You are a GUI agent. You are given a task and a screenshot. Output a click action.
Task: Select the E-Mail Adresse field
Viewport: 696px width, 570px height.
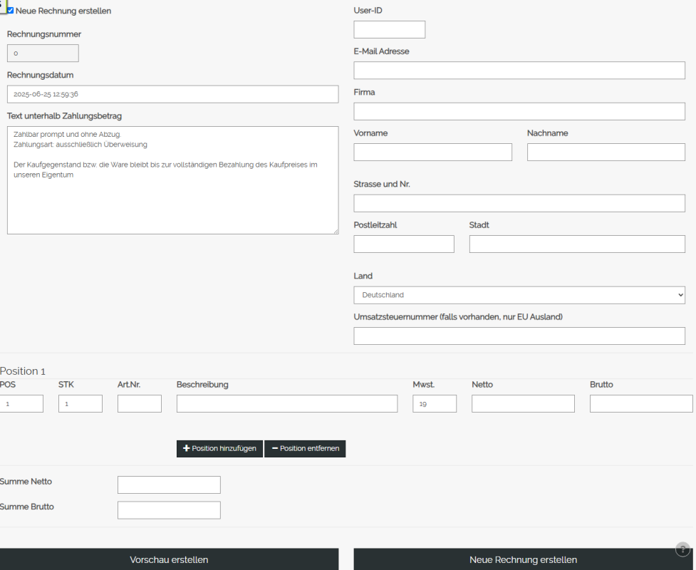click(x=519, y=70)
